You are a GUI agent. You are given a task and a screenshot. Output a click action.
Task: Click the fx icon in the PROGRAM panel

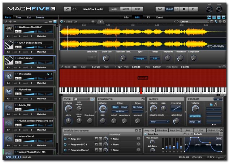(x=211, y=104)
